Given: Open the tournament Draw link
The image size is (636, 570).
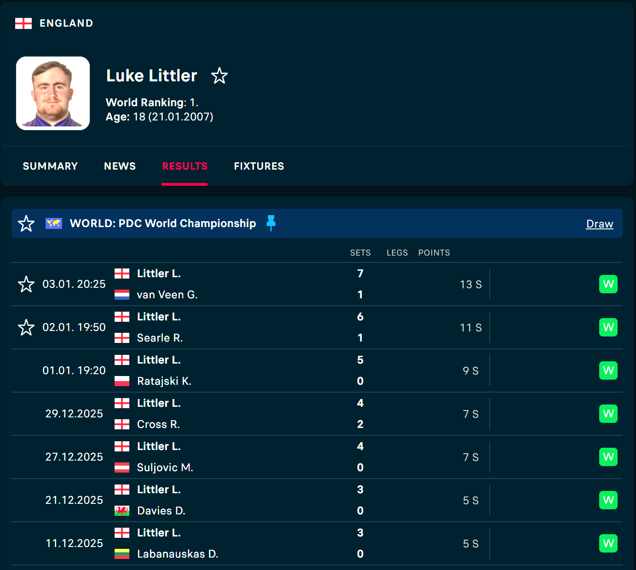Looking at the screenshot, I should 600,224.
